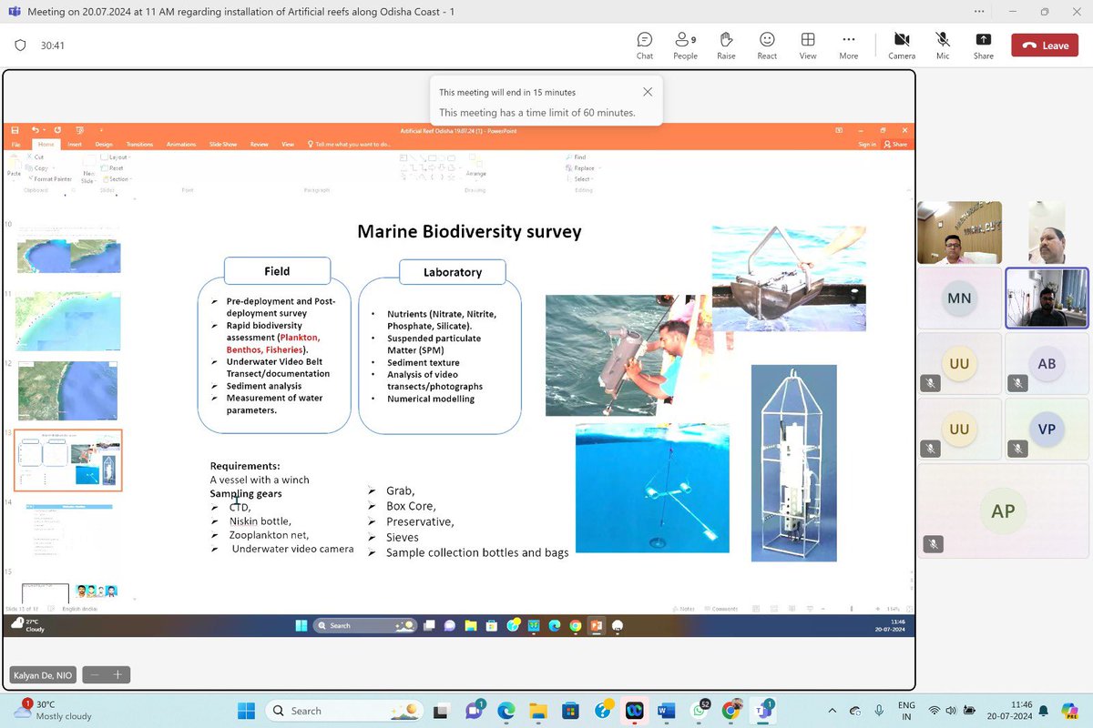Zoom in shared content with plus button

tap(117, 674)
